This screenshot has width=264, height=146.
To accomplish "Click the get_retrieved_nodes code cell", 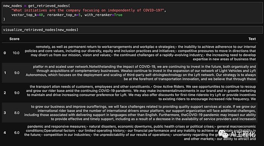I will pos(132,12).
